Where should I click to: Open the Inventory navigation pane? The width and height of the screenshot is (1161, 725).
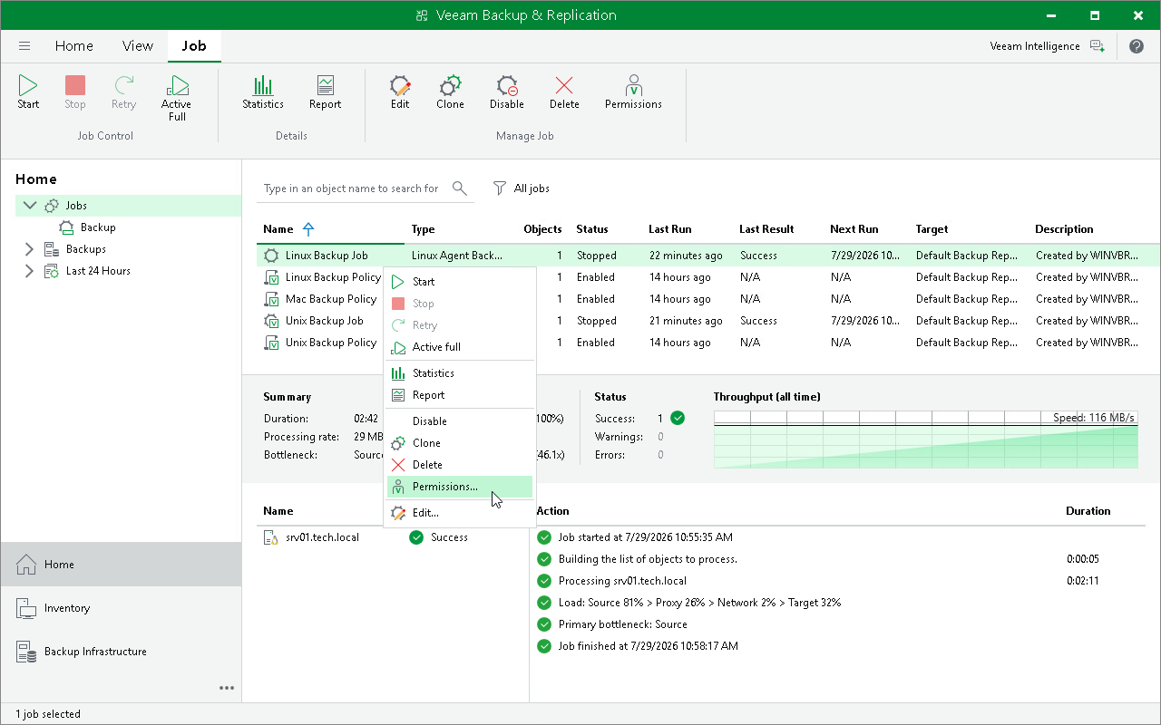(x=122, y=608)
